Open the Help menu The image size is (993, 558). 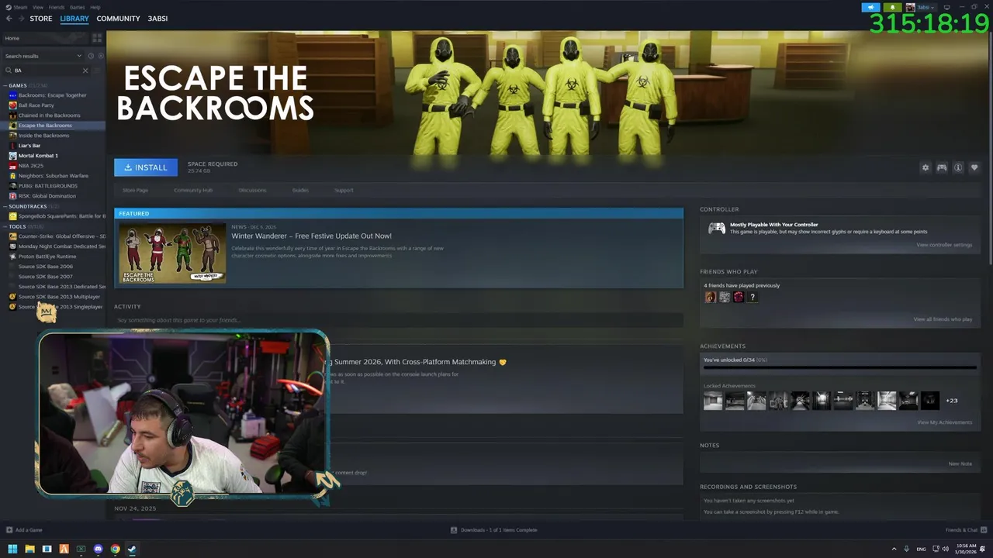(95, 7)
